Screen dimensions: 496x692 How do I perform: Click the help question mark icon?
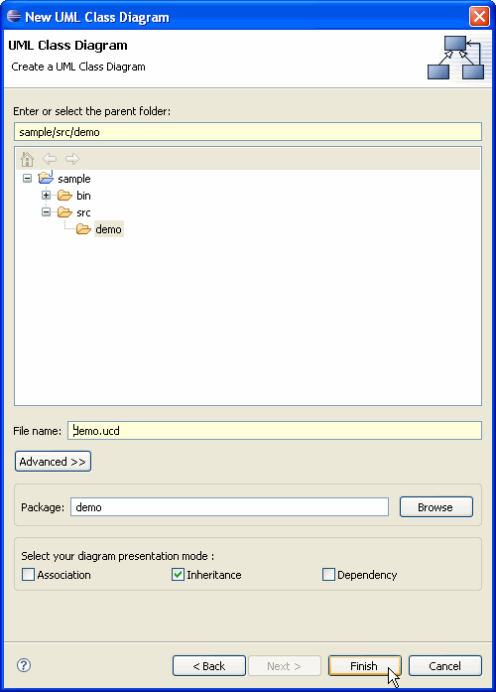tap(24, 665)
